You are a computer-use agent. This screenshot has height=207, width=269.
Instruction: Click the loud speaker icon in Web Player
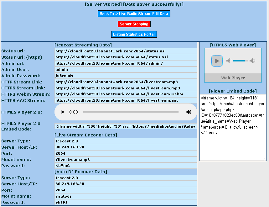click(252, 61)
